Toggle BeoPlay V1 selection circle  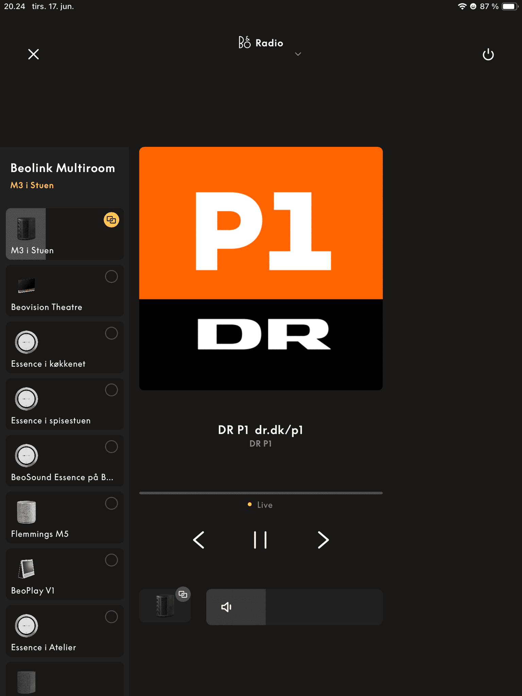click(x=111, y=560)
